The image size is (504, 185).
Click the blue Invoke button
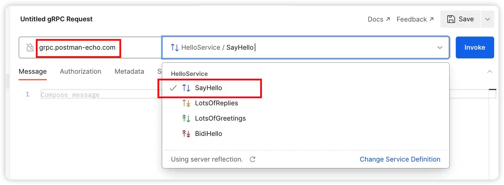click(x=475, y=48)
